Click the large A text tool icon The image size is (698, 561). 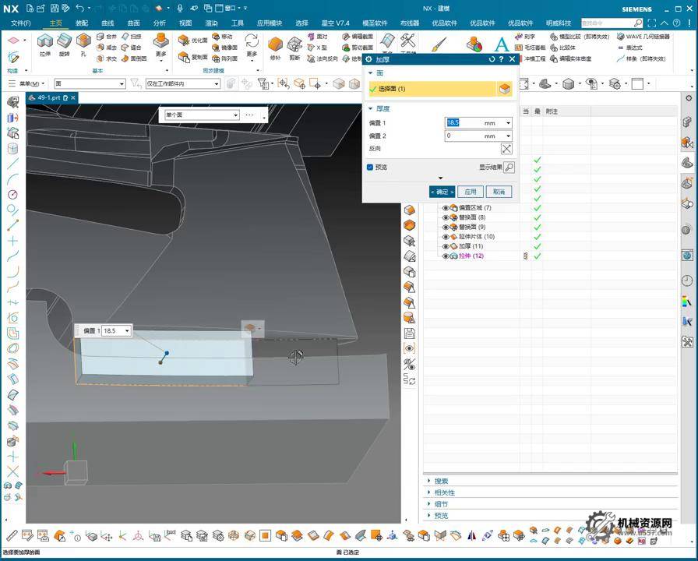click(502, 44)
